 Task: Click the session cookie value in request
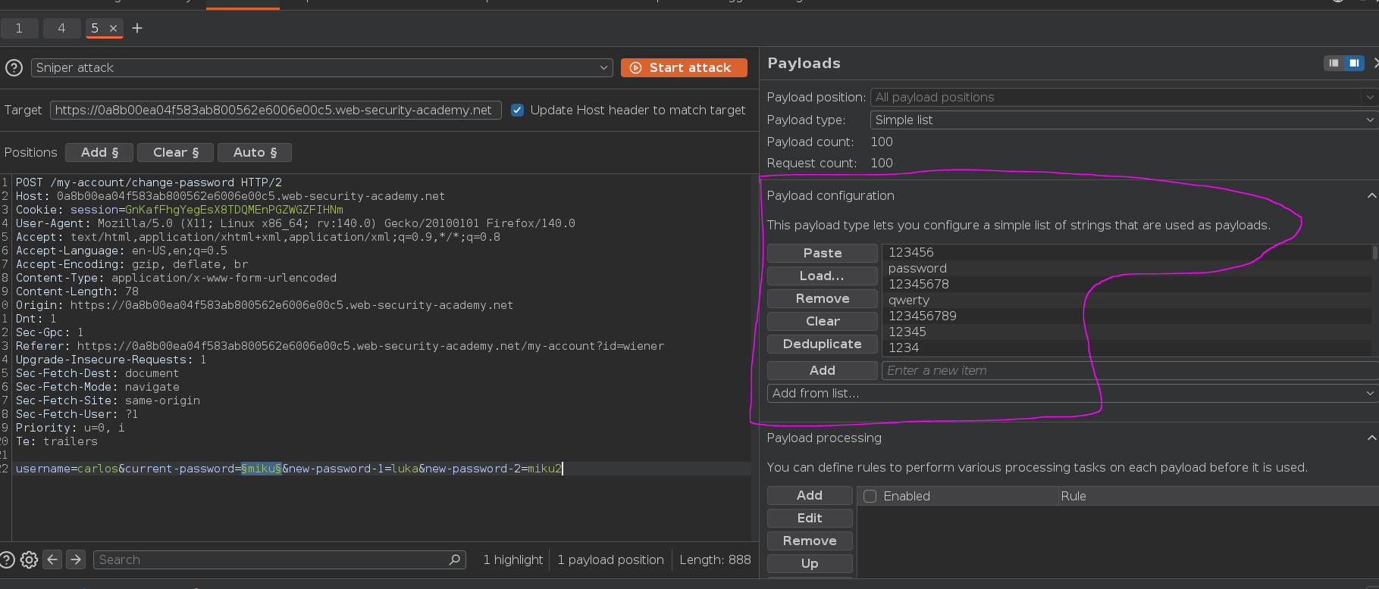(x=234, y=210)
